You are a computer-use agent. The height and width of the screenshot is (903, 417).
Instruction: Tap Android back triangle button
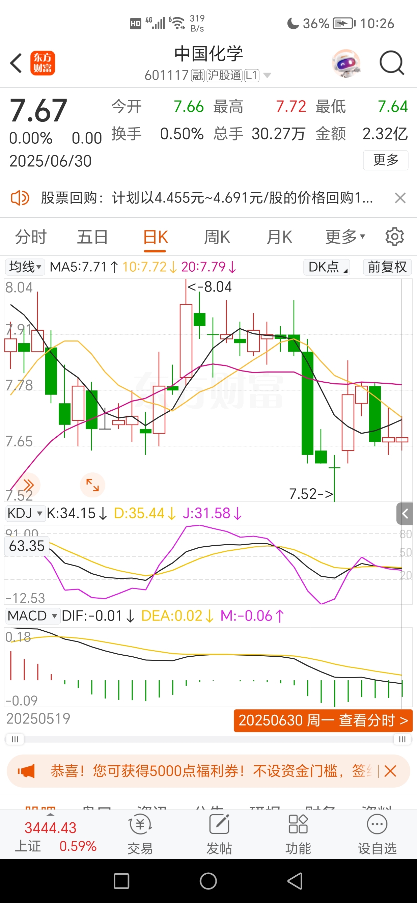pos(295,881)
